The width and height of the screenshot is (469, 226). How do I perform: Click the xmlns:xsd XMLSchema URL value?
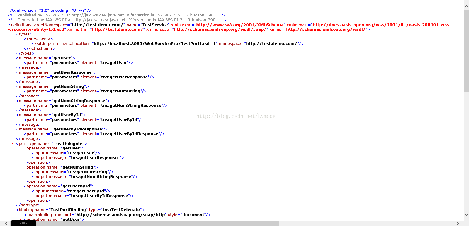coord(240,25)
